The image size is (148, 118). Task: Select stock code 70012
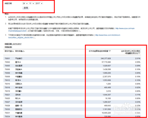click(7, 80)
